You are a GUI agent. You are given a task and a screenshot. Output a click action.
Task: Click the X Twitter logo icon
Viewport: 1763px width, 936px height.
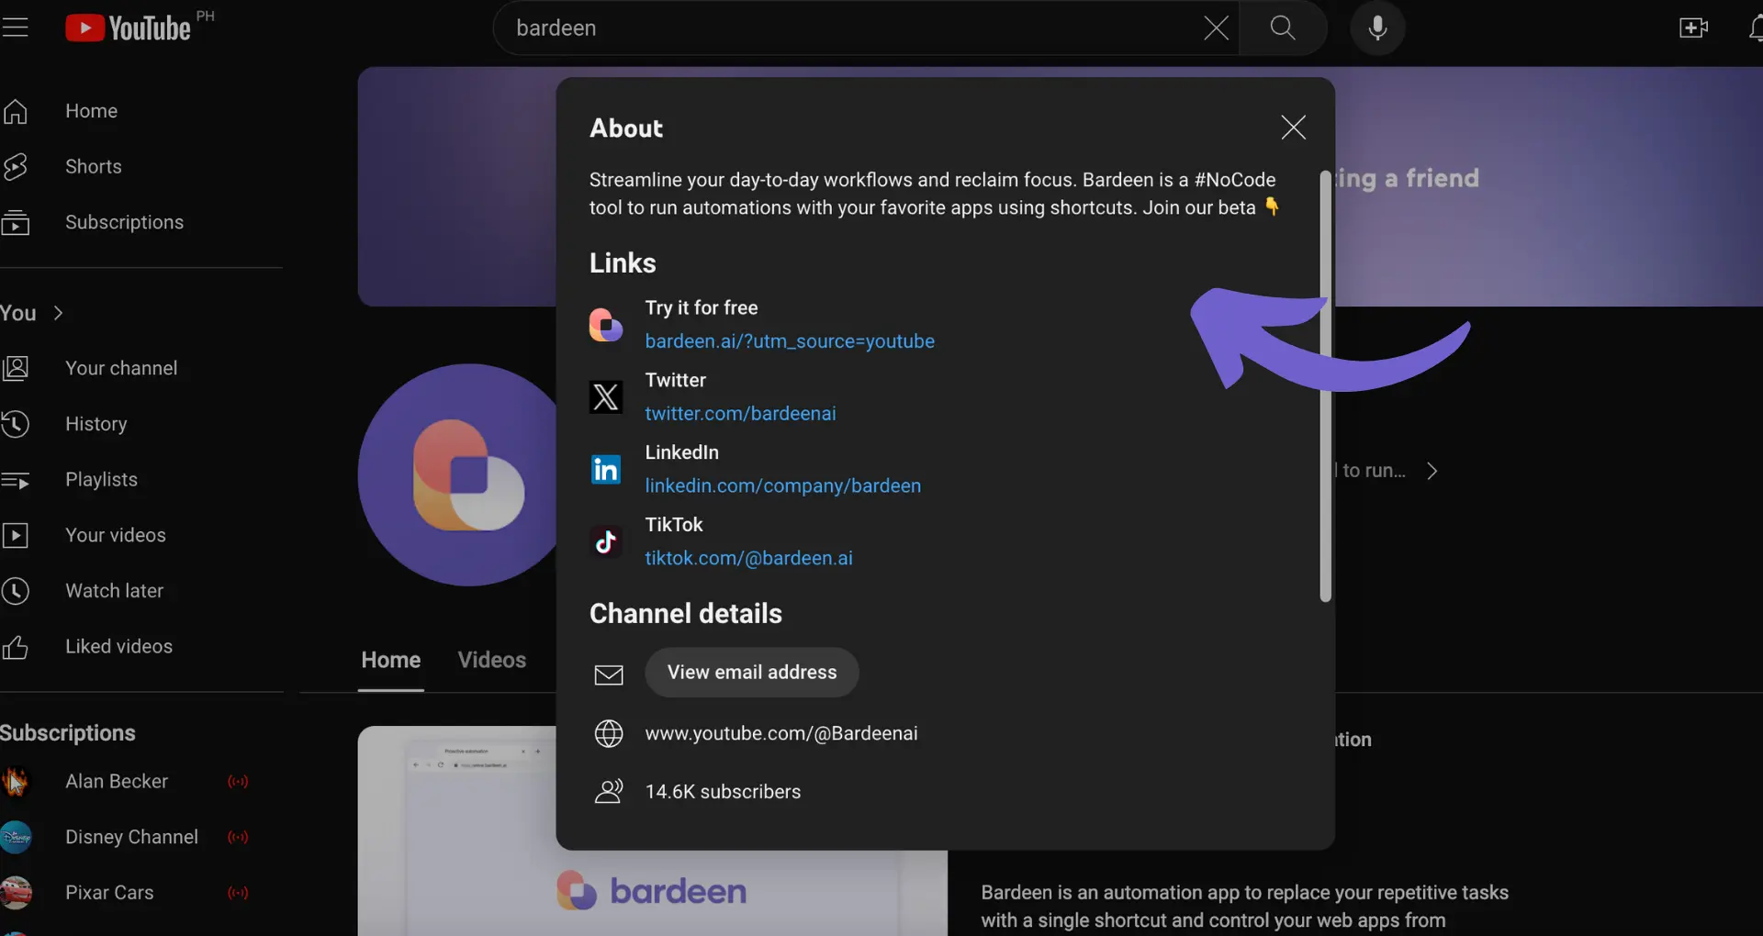[x=606, y=397]
